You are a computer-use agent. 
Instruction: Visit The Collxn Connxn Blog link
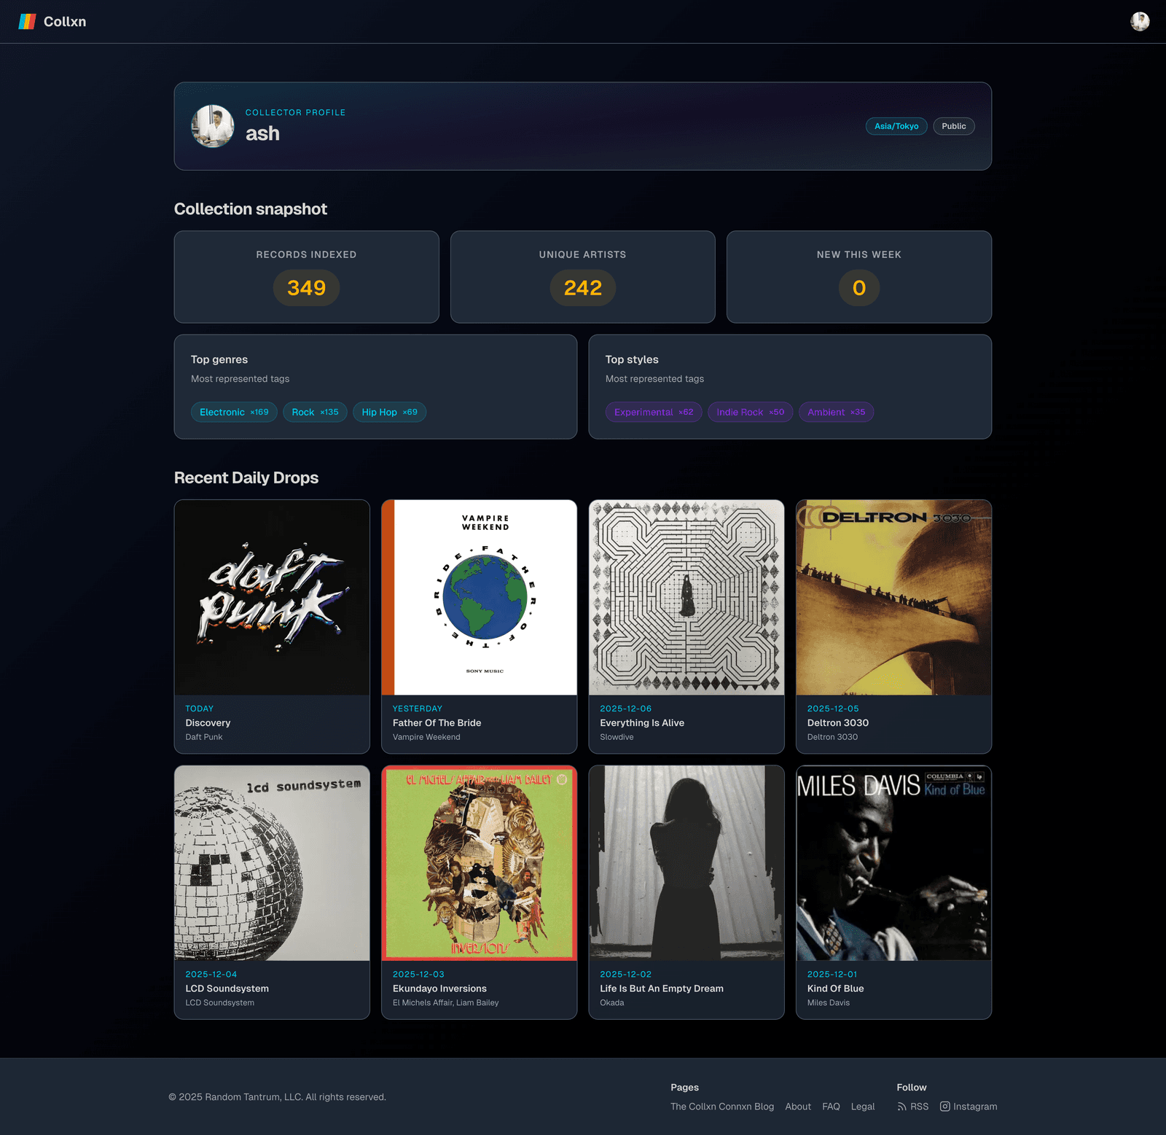pos(721,1106)
